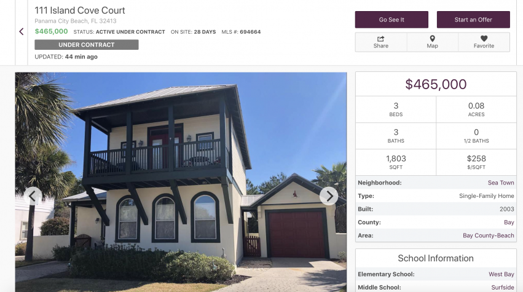Click Start an Offer button
This screenshot has height=292, width=523.
473,20
